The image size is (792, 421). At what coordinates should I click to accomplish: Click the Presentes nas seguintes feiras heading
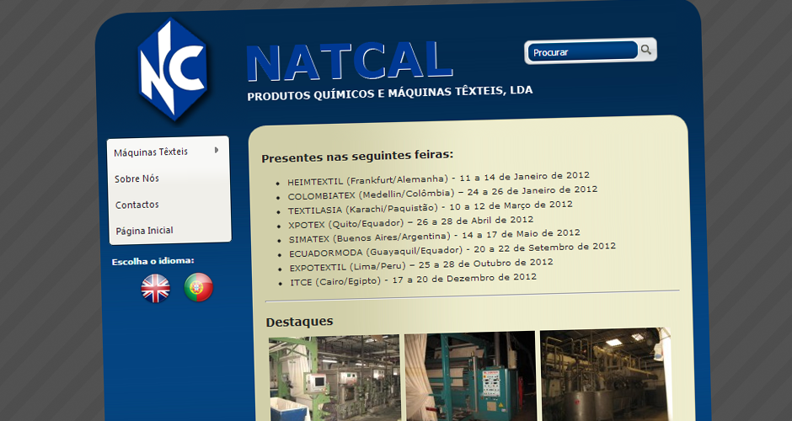[x=357, y=156]
